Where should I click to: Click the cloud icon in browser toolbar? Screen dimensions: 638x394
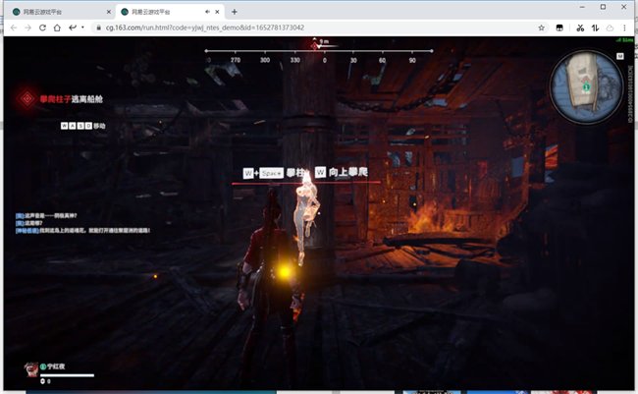tap(611, 28)
